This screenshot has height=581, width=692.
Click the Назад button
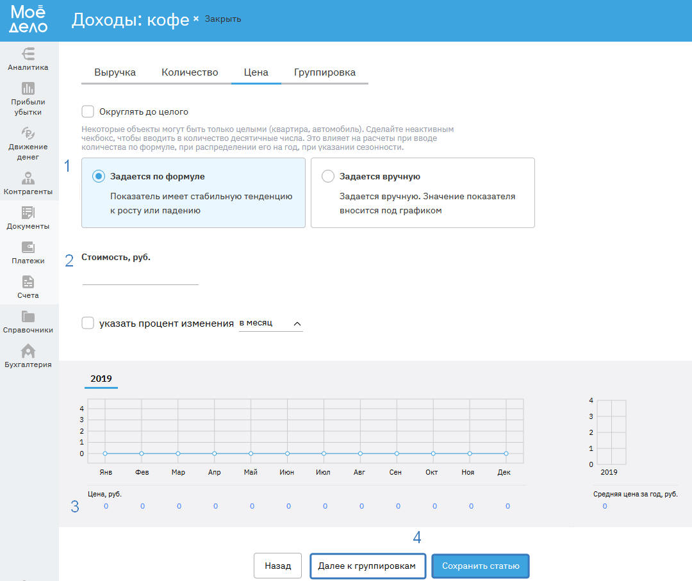(x=277, y=566)
